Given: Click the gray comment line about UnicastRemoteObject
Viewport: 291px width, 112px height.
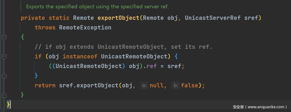Looking at the screenshot, I should pos(123,47).
